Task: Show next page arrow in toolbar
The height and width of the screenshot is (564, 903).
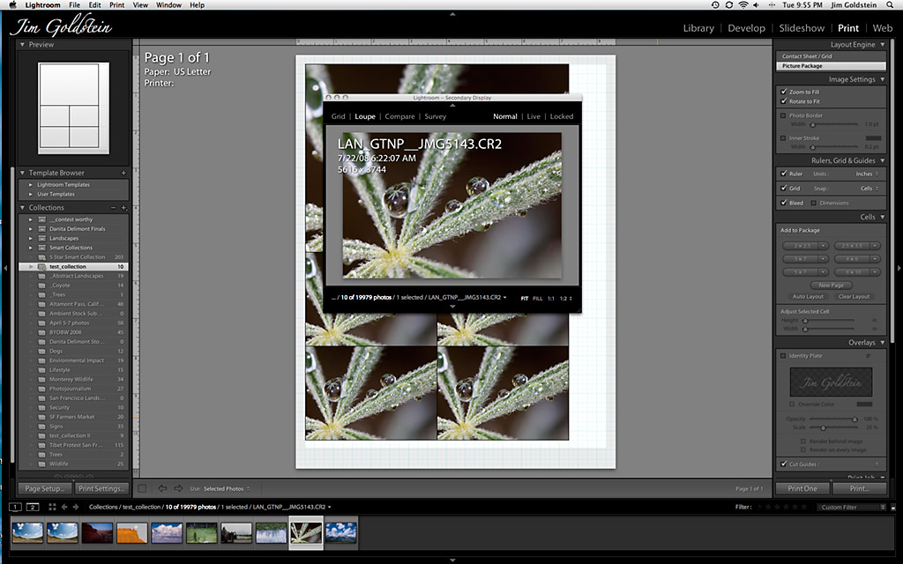Action: (x=178, y=488)
